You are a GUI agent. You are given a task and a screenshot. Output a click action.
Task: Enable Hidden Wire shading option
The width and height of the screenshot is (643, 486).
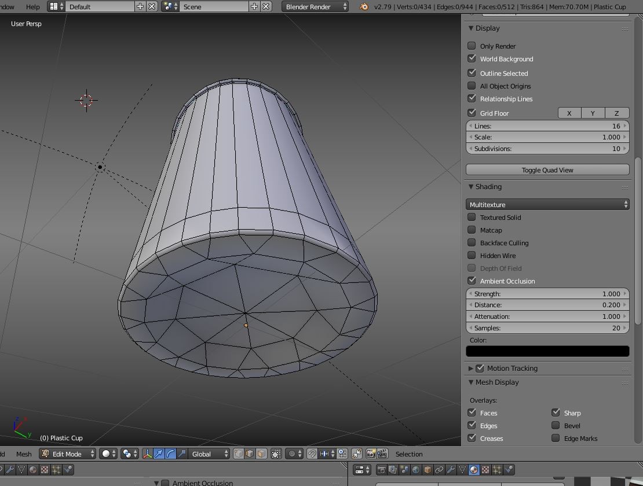(471, 255)
